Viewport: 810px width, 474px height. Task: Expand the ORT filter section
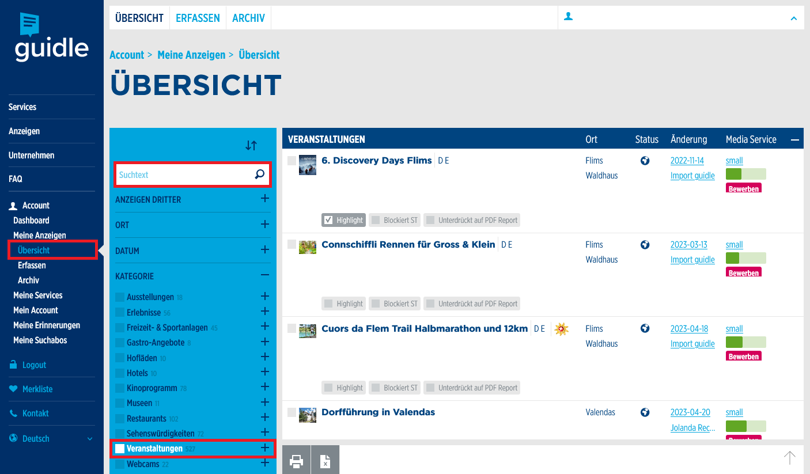265,225
